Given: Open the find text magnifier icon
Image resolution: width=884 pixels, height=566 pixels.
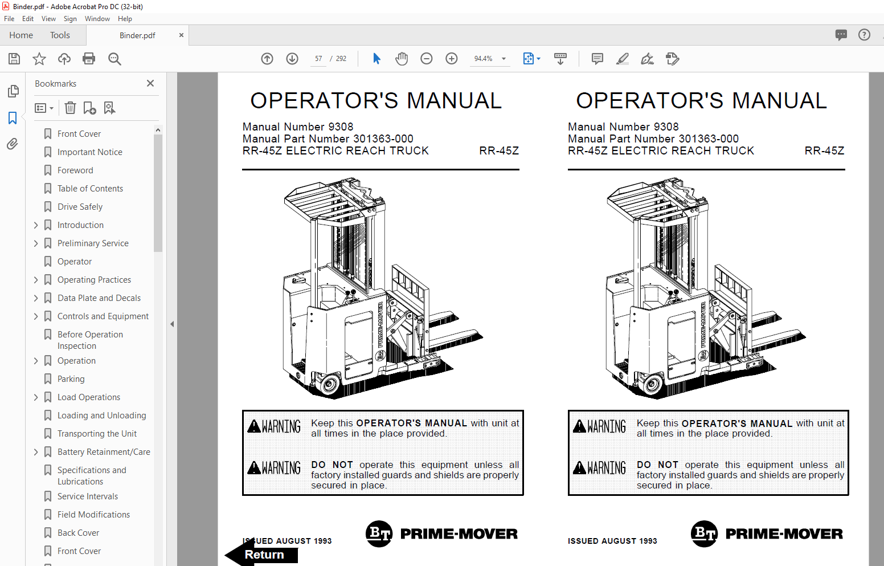Looking at the screenshot, I should coord(114,59).
